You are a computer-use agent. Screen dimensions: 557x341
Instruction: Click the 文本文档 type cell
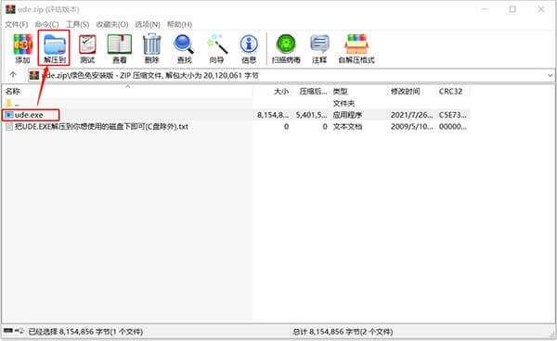(347, 127)
